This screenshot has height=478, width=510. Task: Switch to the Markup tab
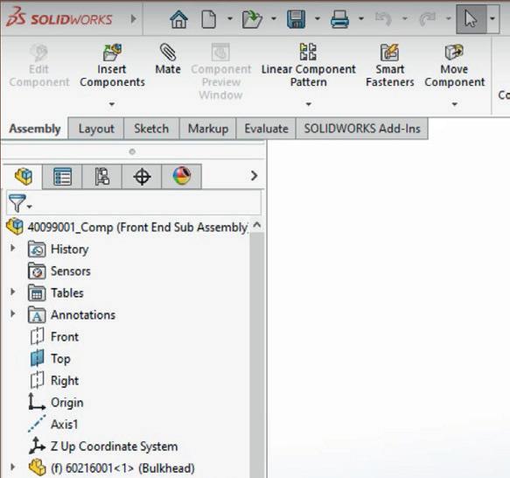[208, 129]
